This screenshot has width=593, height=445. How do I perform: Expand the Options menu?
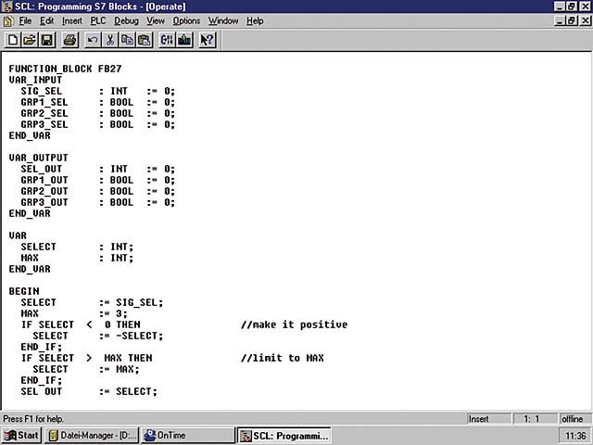coord(186,20)
